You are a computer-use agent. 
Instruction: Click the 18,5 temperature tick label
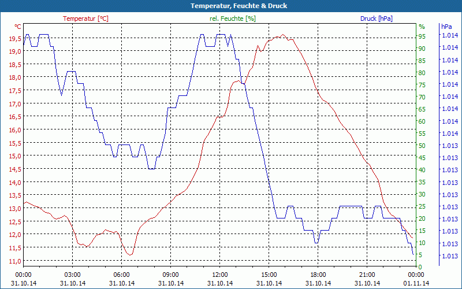15,65
